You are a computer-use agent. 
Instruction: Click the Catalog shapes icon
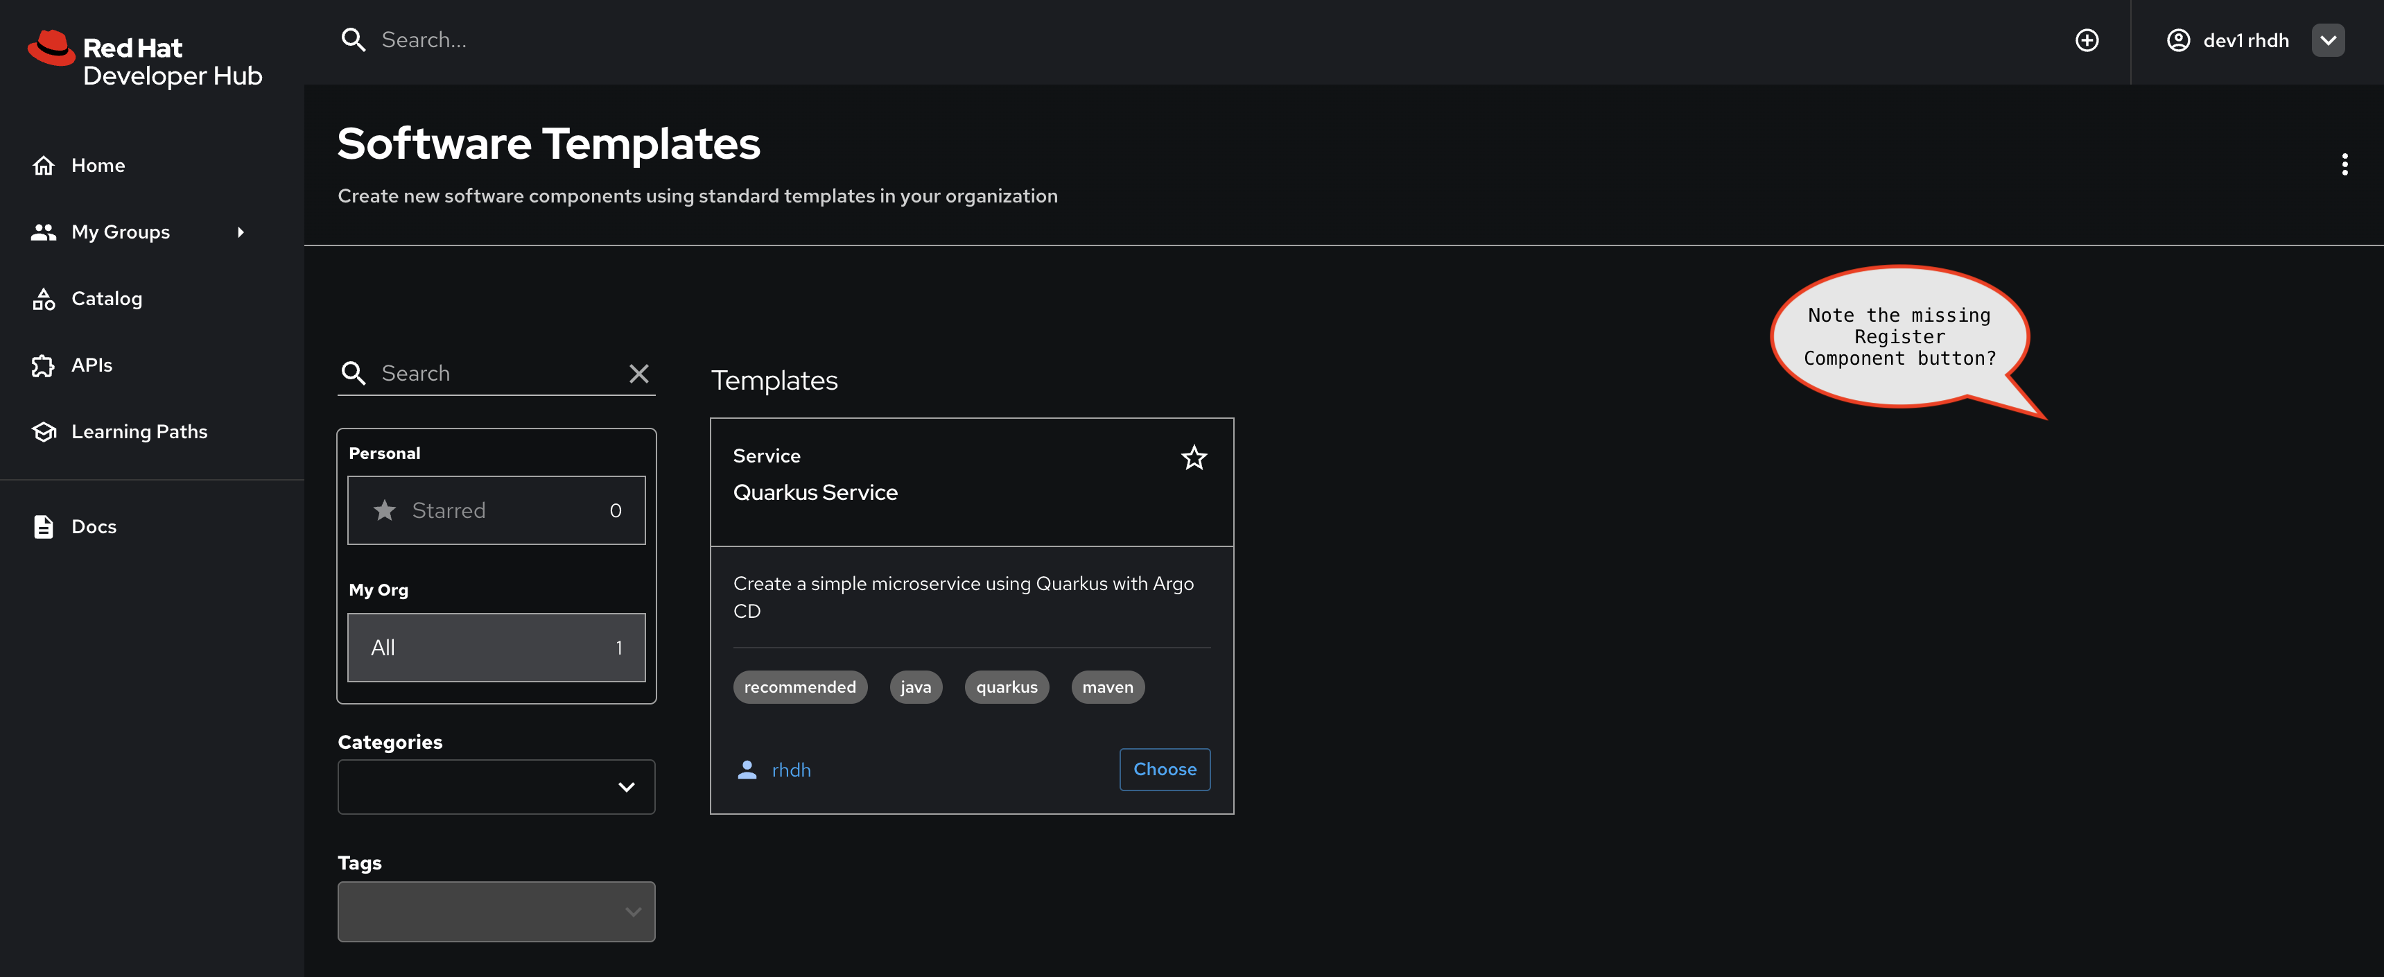(44, 298)
